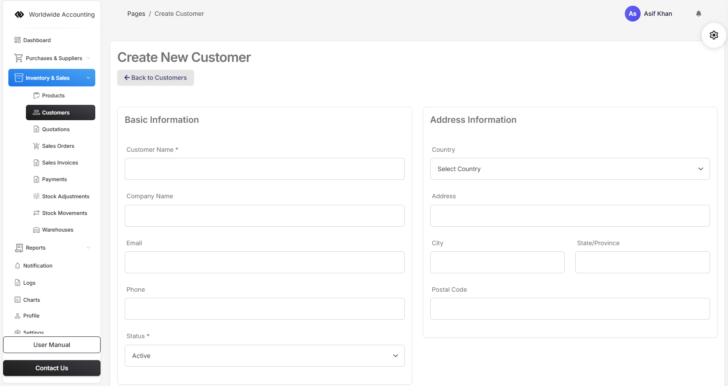Image resolution: width=728 pixels, height=386 pixels.
Task: Click the Asif Khan avatar badge
Action: pyautogui.click(x=632, y=14)
